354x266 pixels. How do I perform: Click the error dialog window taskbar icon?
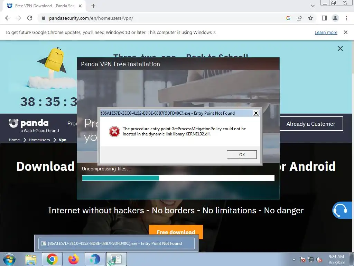[117, 259]
